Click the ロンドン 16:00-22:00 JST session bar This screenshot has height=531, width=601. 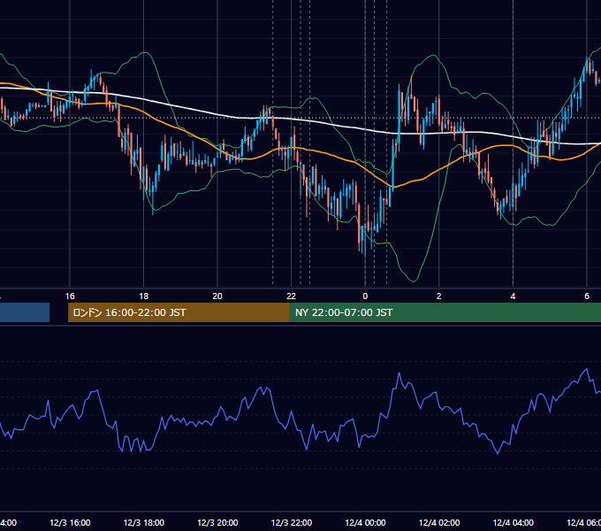tap(179, 312)
